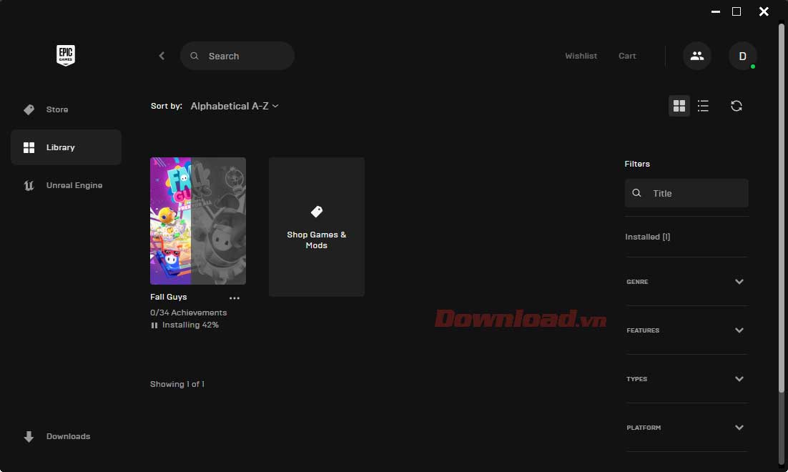
Task: Pause the Fall Guys installation
Action: [x=154, y=325]
